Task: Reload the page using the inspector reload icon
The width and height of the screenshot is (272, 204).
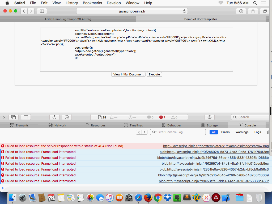Action: click(x=54, y=117)
